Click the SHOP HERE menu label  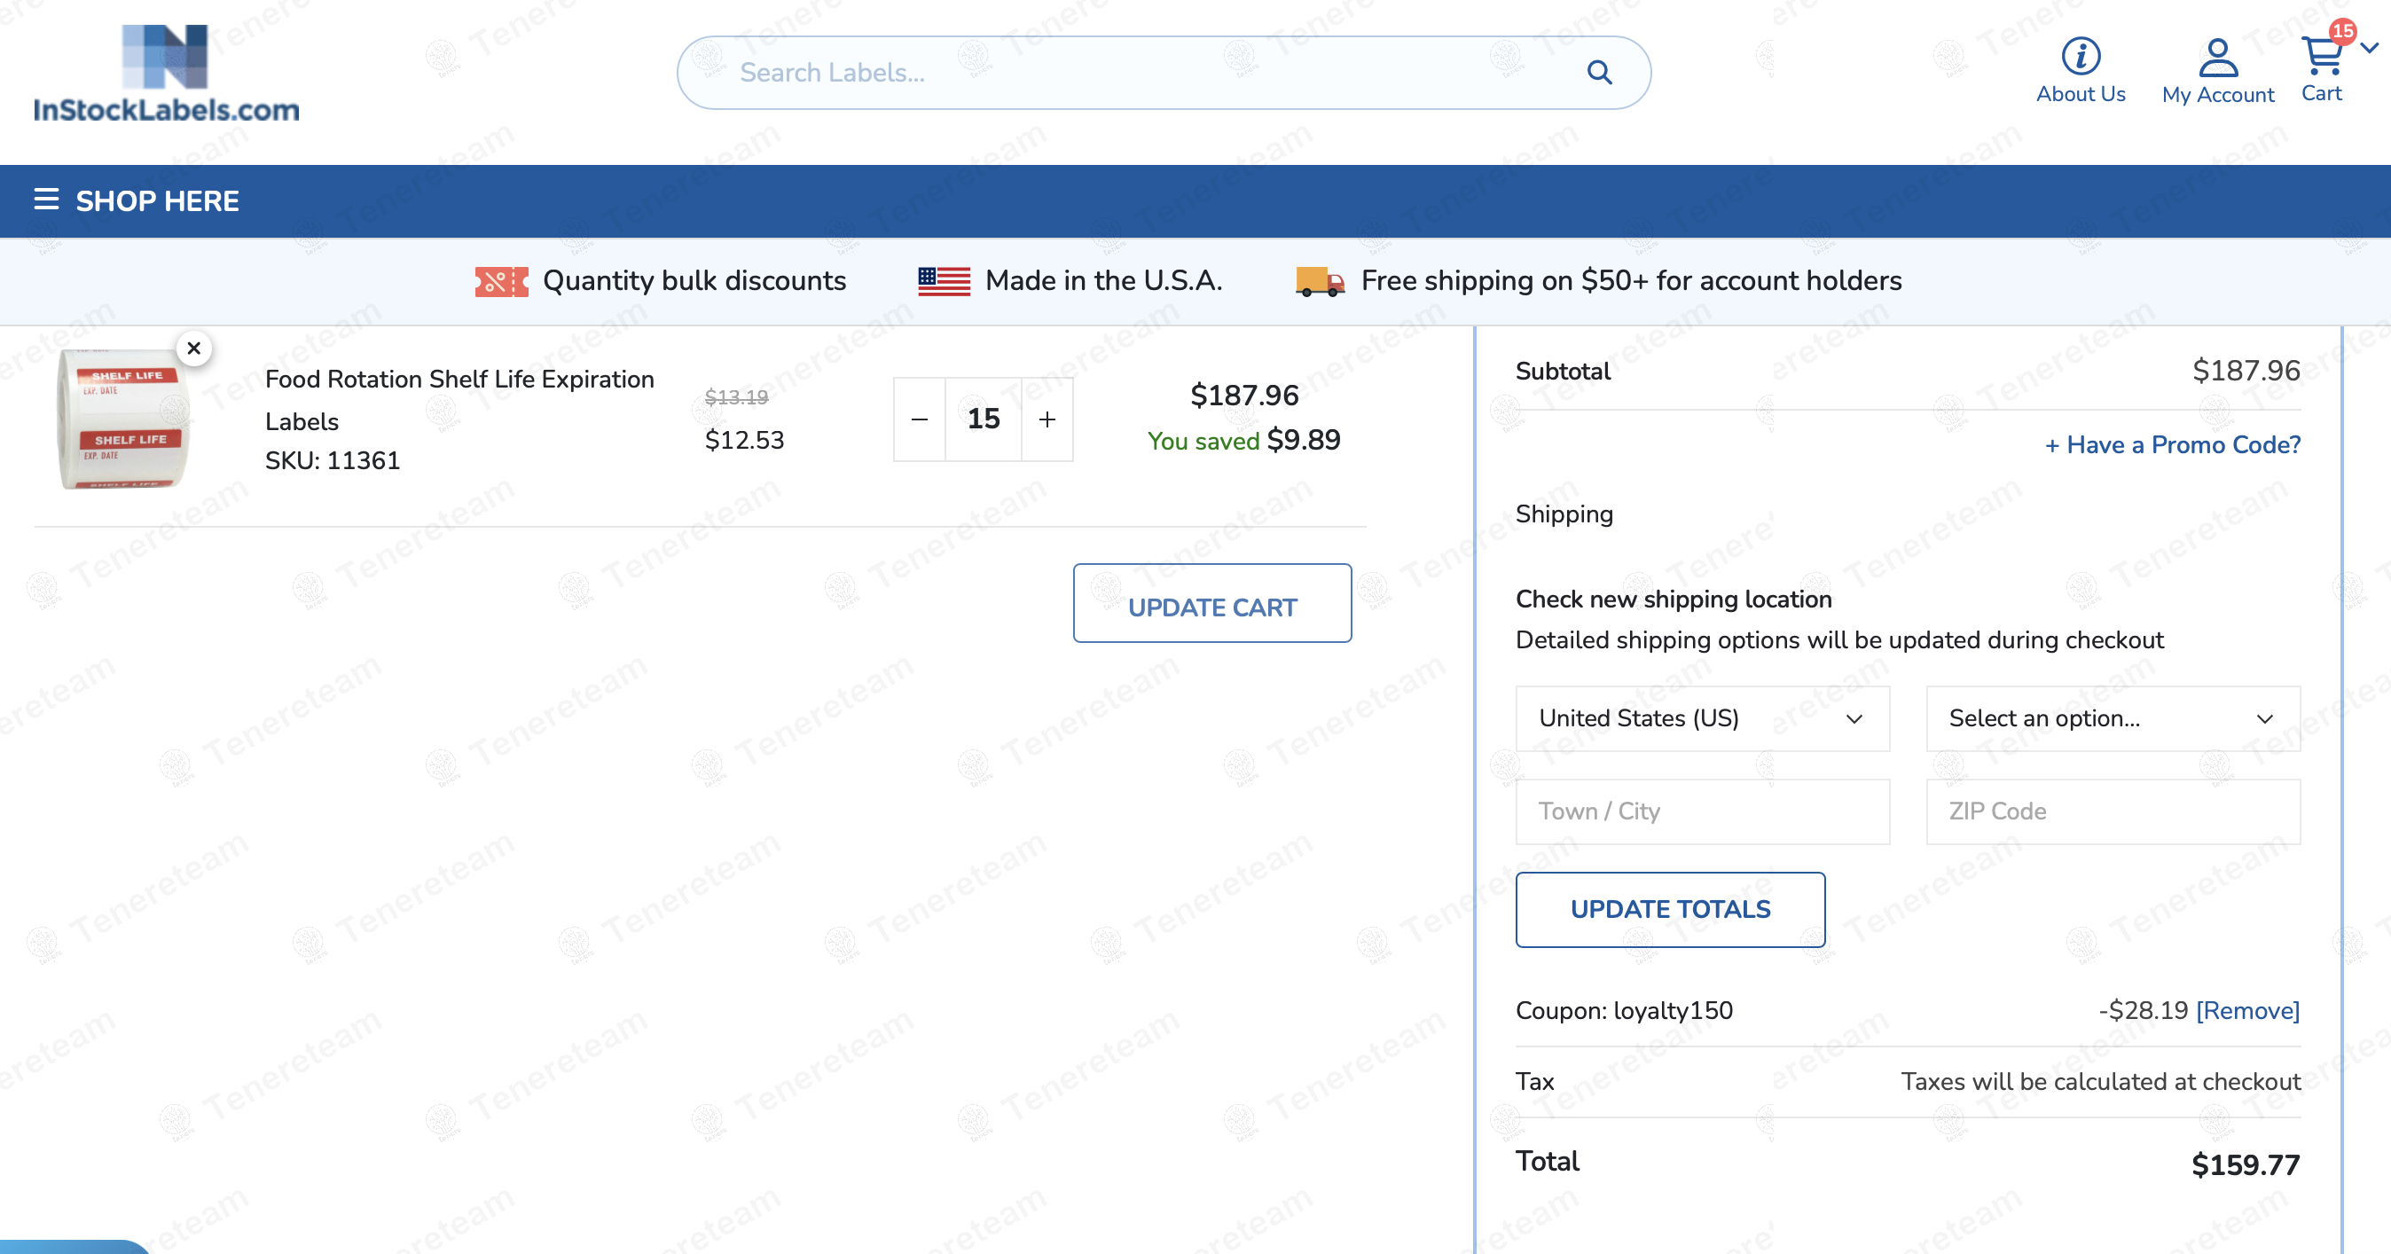tap(157, 200)
